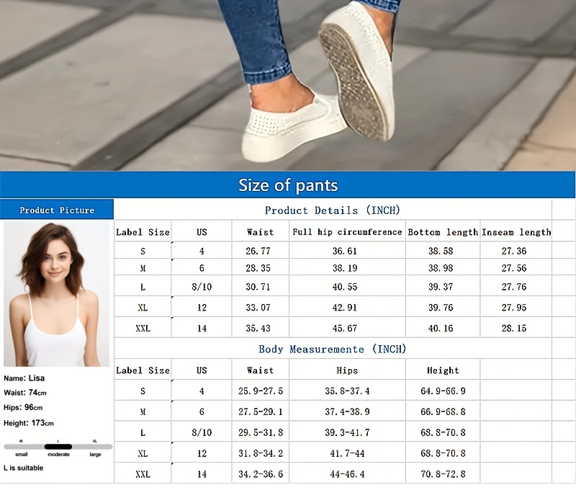Click the "Inseam length" column header
This screenshot has width=576, height=490.
tap(516, 232)
